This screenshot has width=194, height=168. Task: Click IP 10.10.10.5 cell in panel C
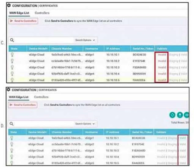[x=113, y=80]
